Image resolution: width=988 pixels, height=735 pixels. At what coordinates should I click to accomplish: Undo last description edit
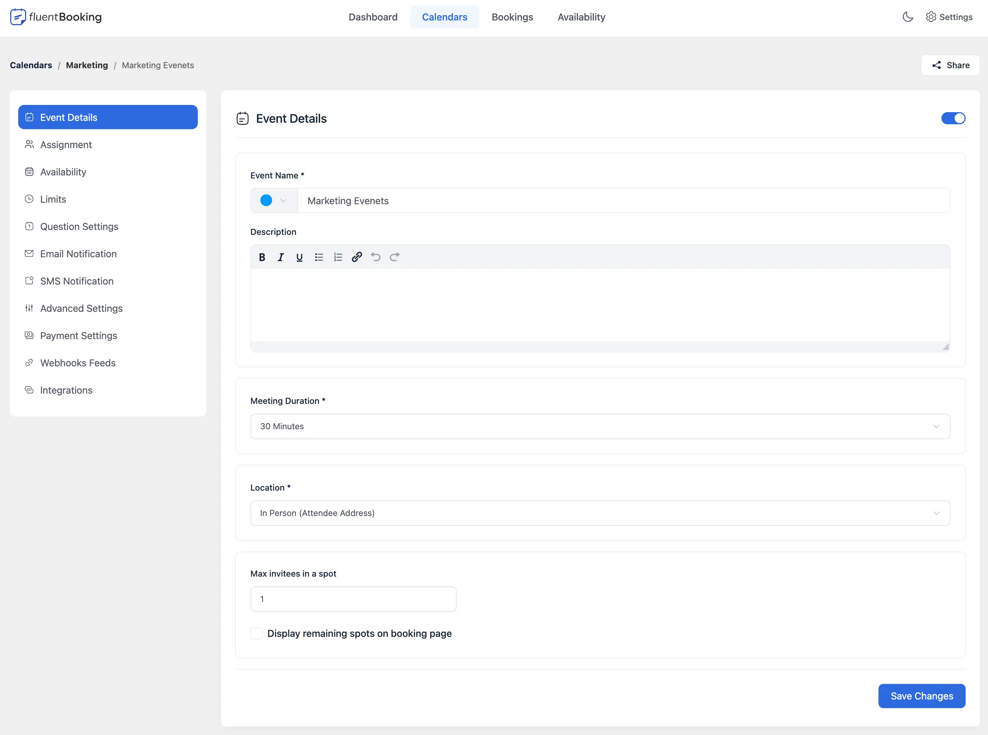click(376, 257)
